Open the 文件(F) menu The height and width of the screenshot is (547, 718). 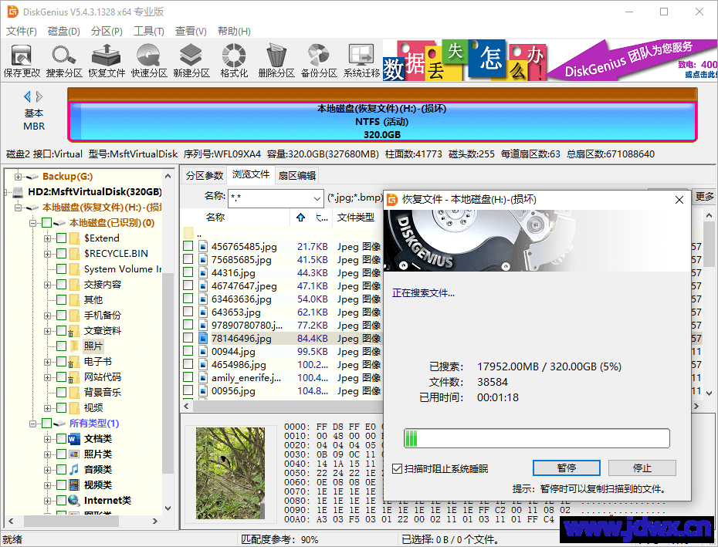click(x=22, y=31)
